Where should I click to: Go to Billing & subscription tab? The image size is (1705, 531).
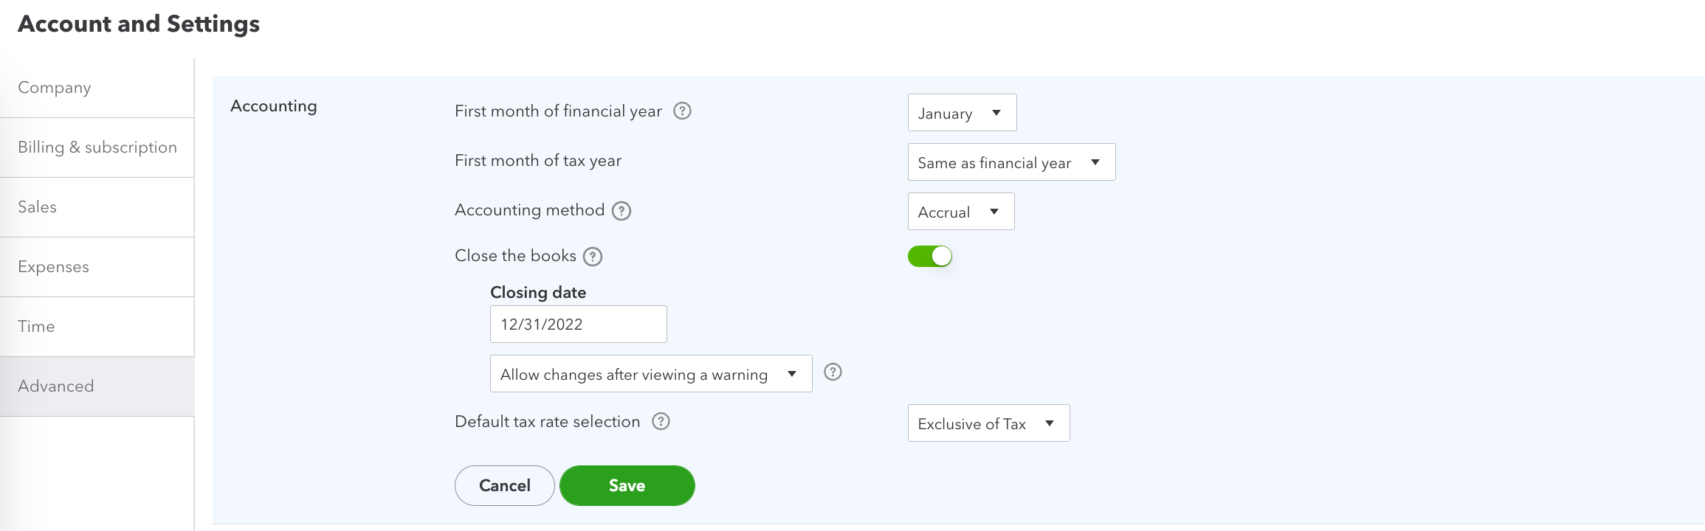[97, 147]
